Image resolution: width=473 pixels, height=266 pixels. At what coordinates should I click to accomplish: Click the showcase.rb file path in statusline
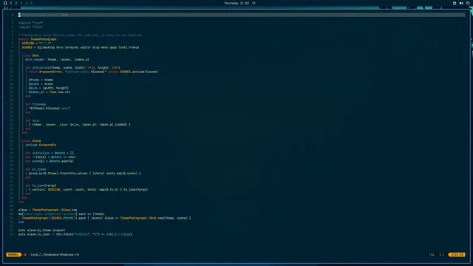[x=54, y=254]
